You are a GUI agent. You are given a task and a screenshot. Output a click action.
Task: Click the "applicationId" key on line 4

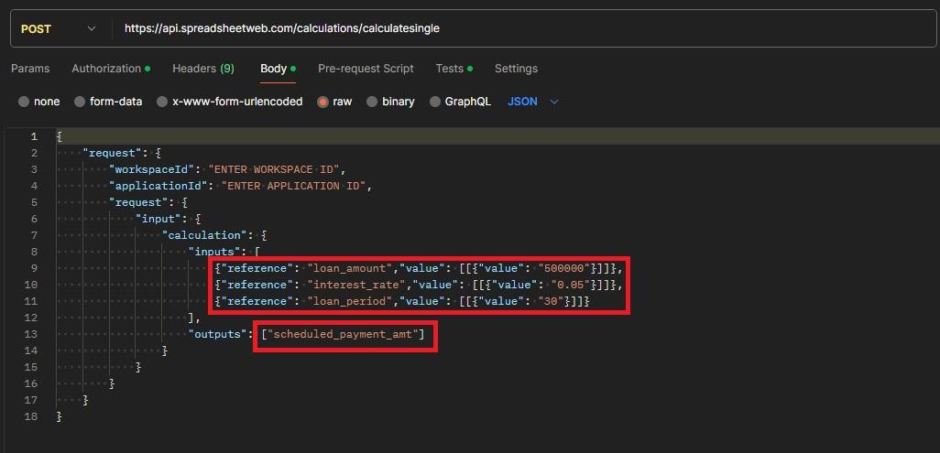coord(158,187)
